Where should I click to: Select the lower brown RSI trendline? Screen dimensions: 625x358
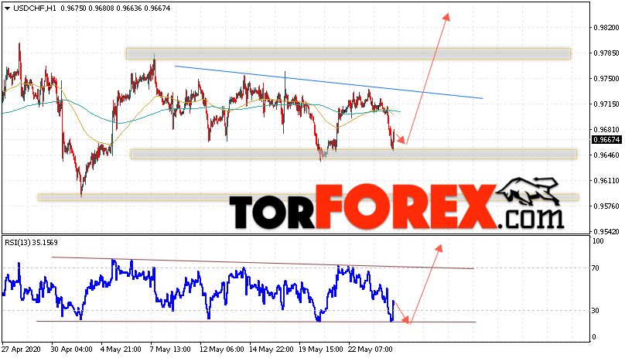(x=256, y=322)
